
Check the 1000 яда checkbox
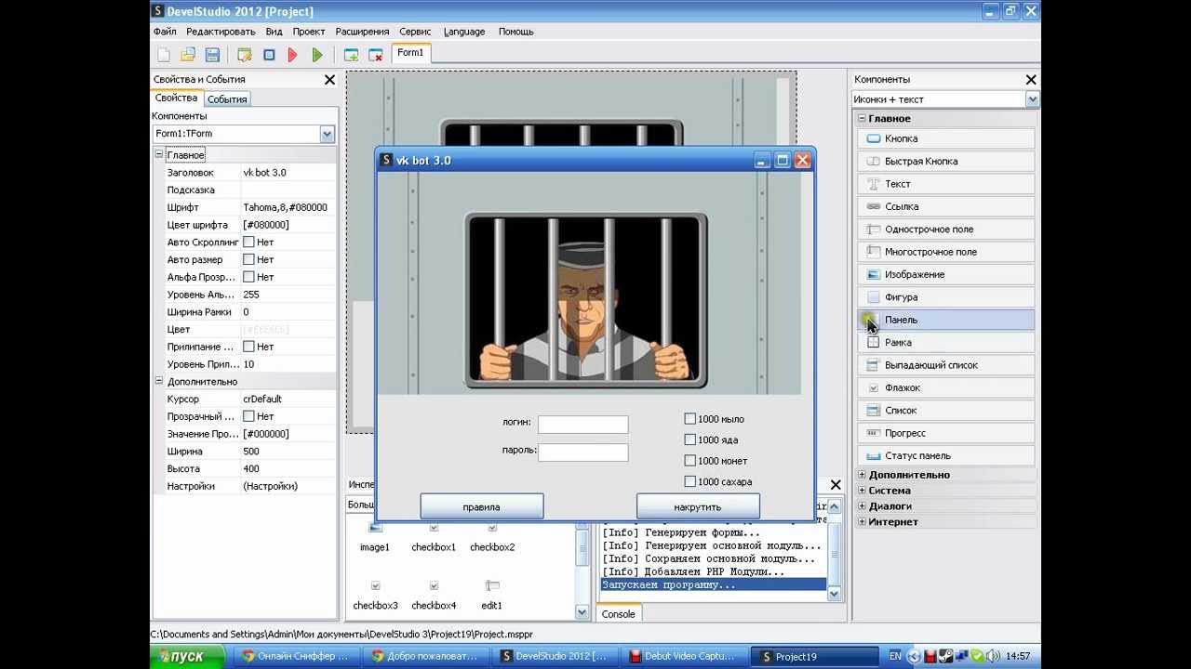pyautogui.click(x=689, y=439)
